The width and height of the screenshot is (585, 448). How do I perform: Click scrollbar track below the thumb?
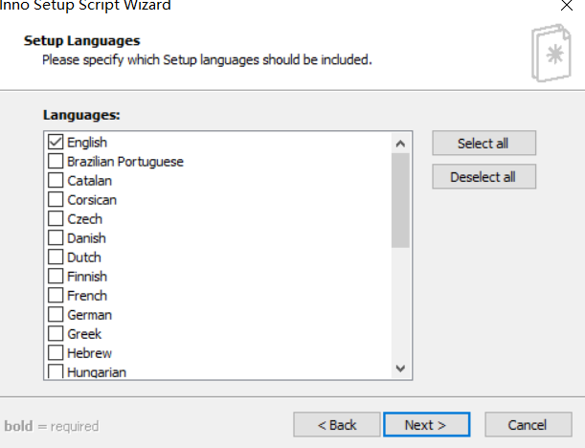400,302
